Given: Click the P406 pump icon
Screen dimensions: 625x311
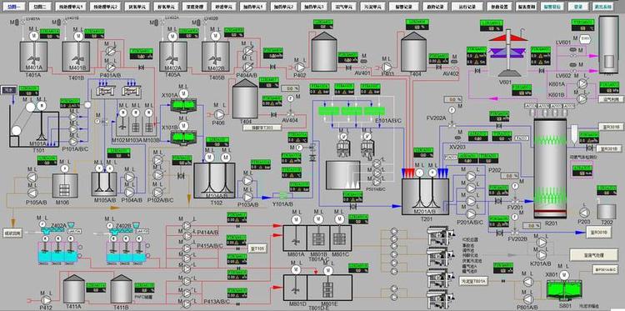Looking at the screenshot, I should click(218, 115).
